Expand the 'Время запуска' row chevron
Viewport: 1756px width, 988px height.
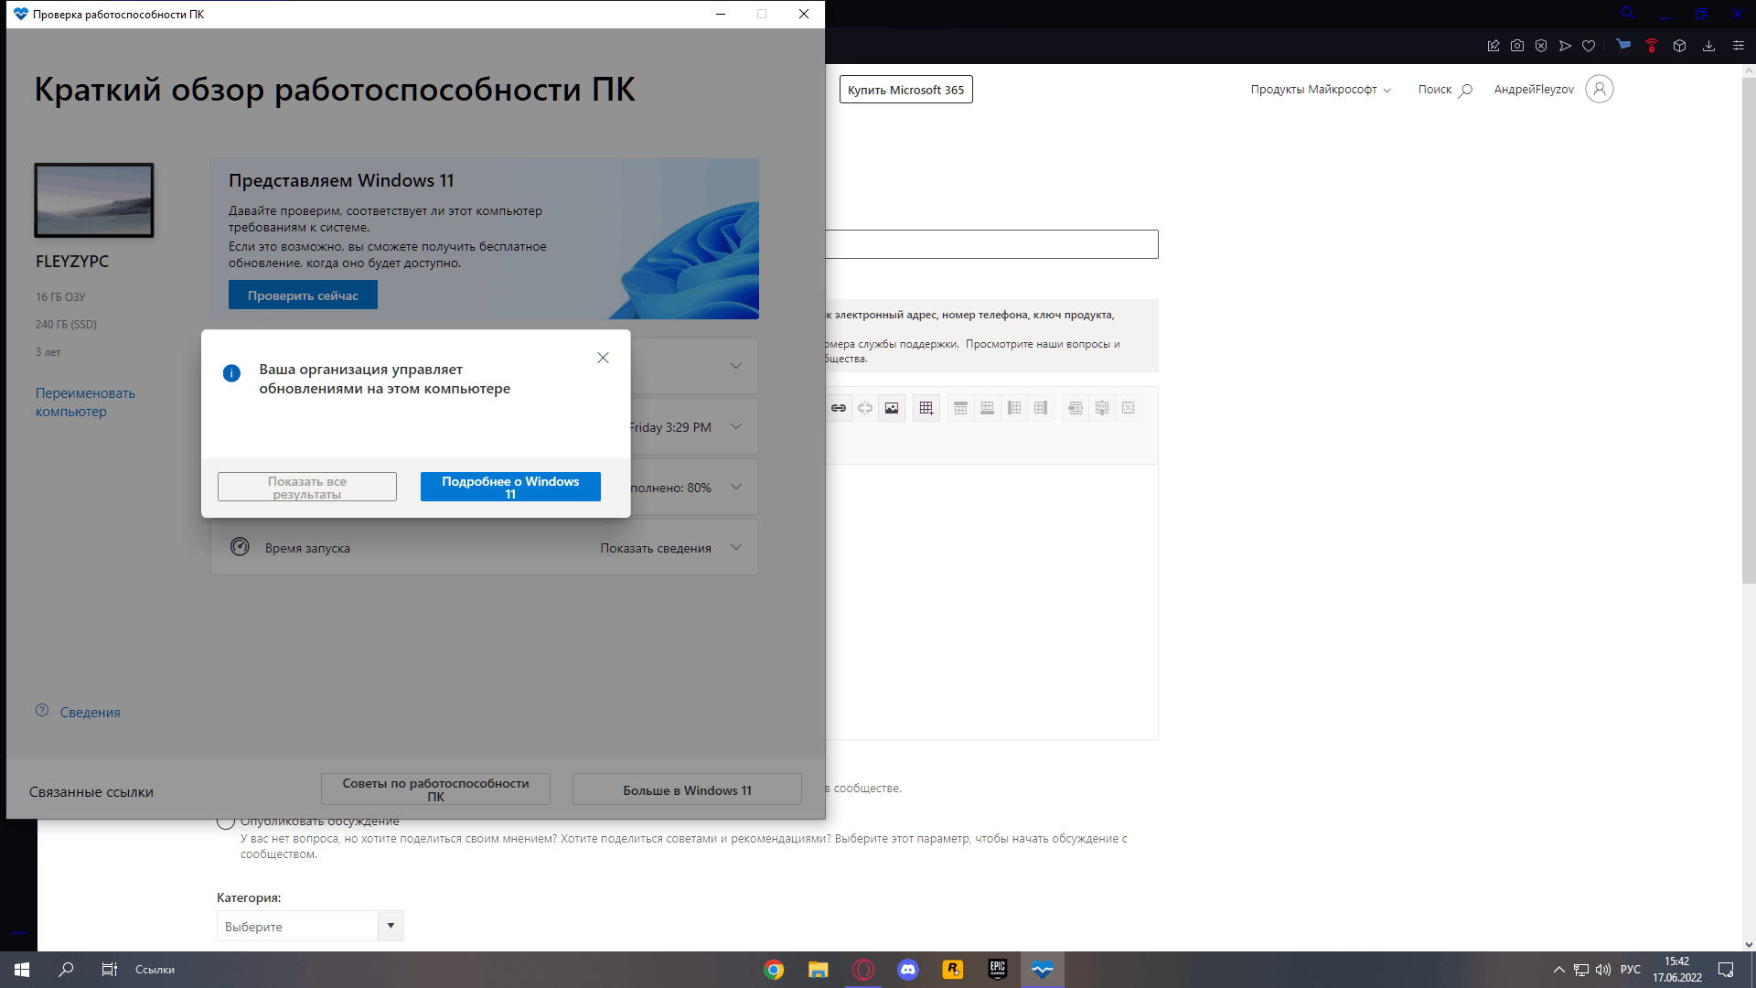click(x=736, y=548)
